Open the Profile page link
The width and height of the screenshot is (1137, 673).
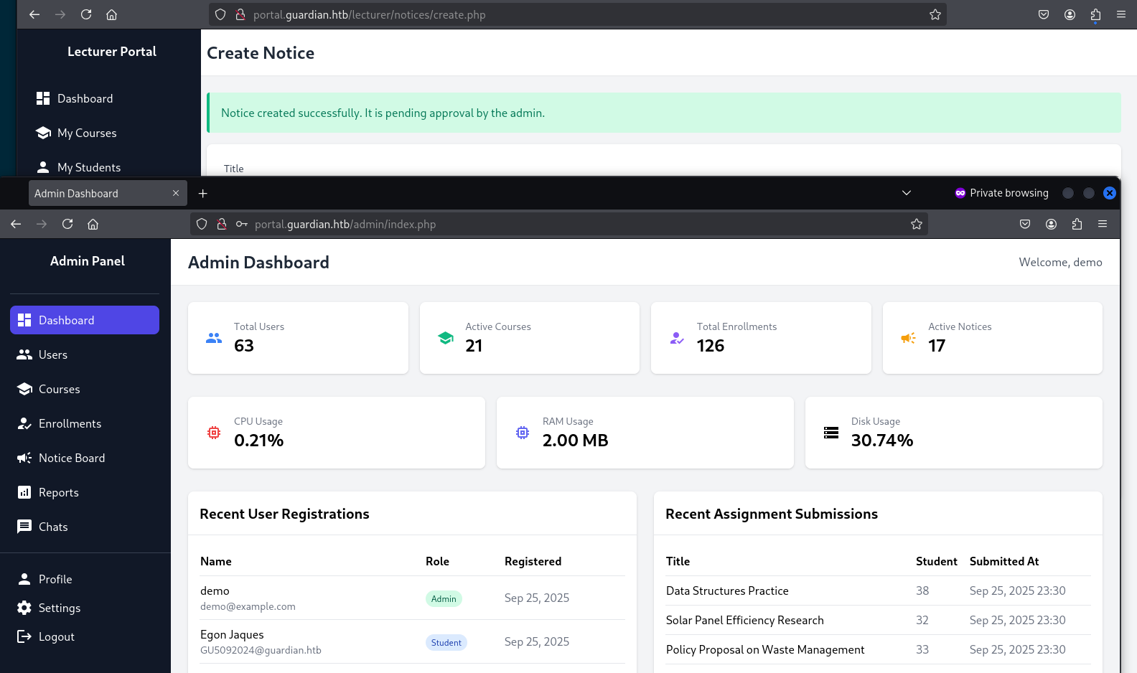(x=55, y=579)
